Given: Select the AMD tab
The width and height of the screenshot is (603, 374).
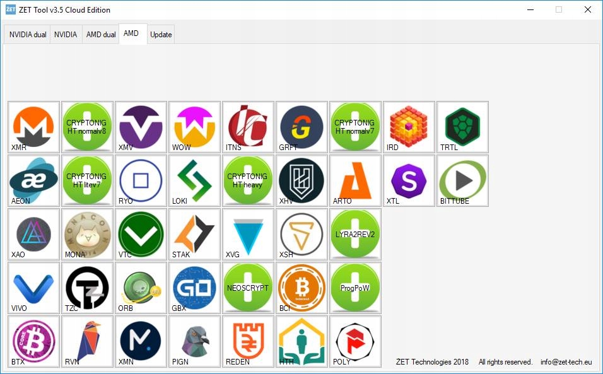Looking at the screenshot, I should coord(133,34).
